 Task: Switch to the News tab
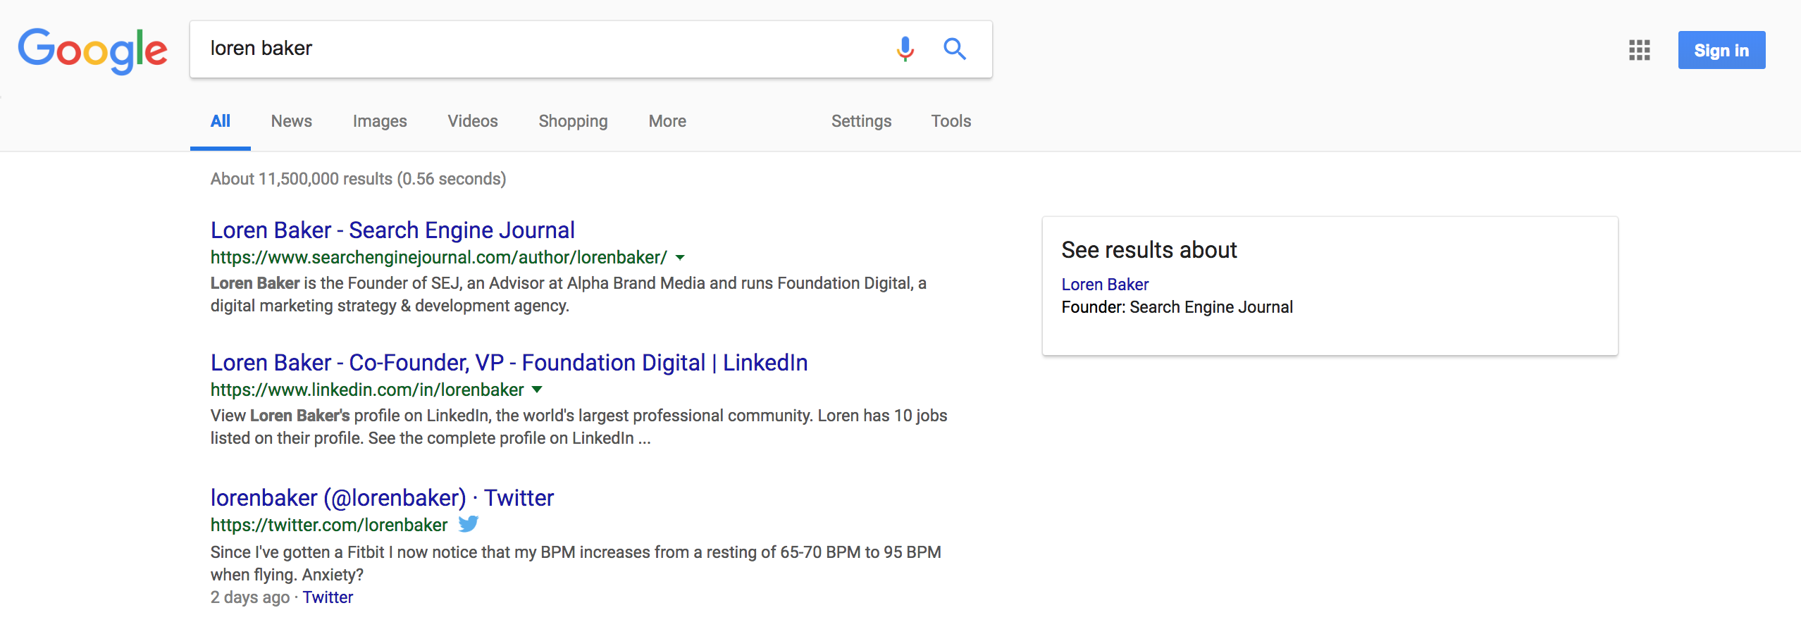pos(291,121)
